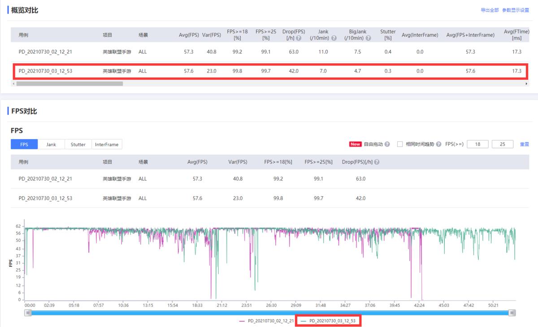538x327 pixels.
Task: Open 参数显示设置 settings link
Action: pos(516,10)
